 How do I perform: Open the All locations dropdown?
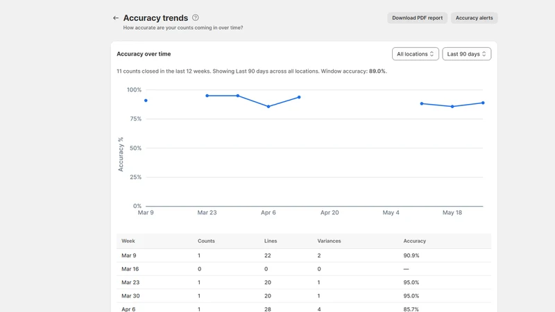(415, 54)
